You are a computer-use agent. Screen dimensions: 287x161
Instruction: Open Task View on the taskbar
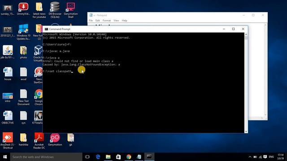click(x=87, y=157)
